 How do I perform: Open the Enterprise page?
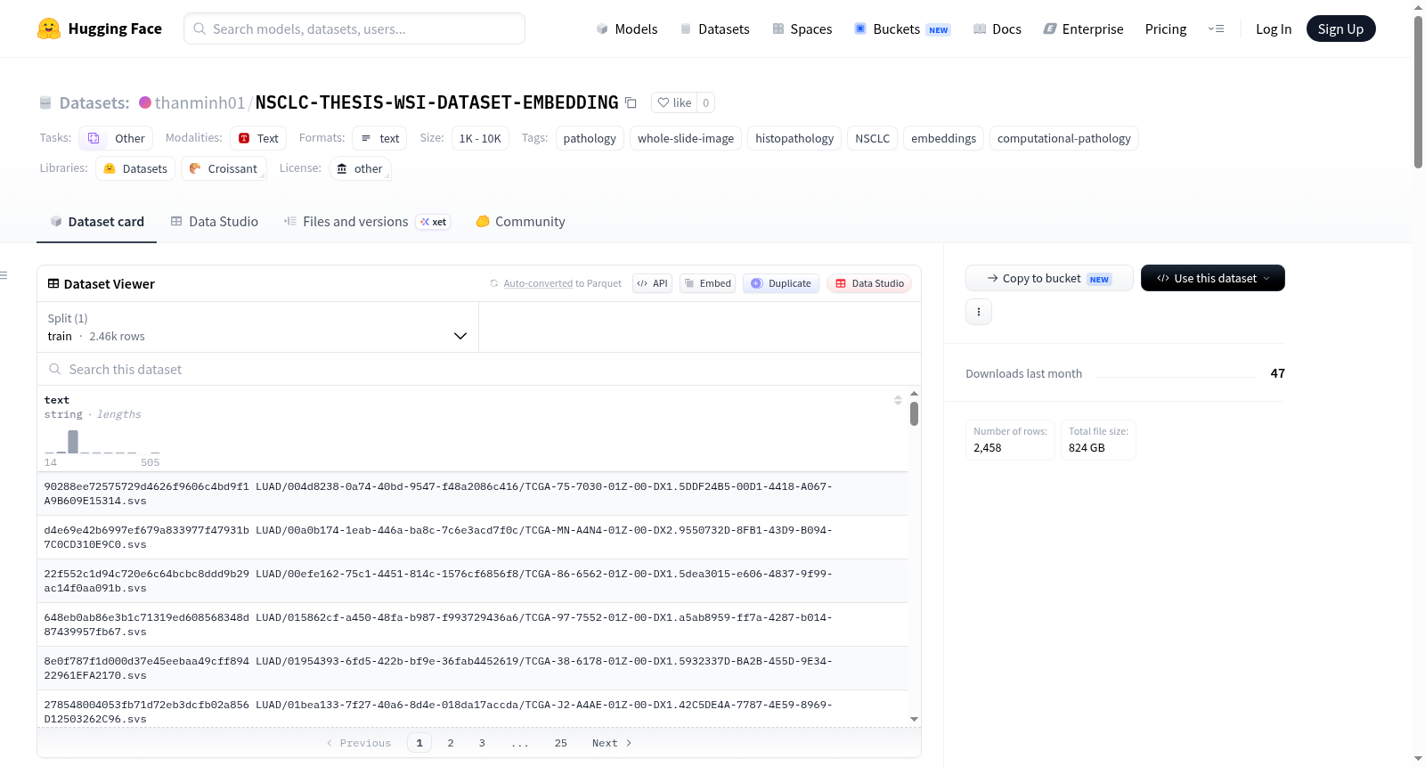[1083, 29]
